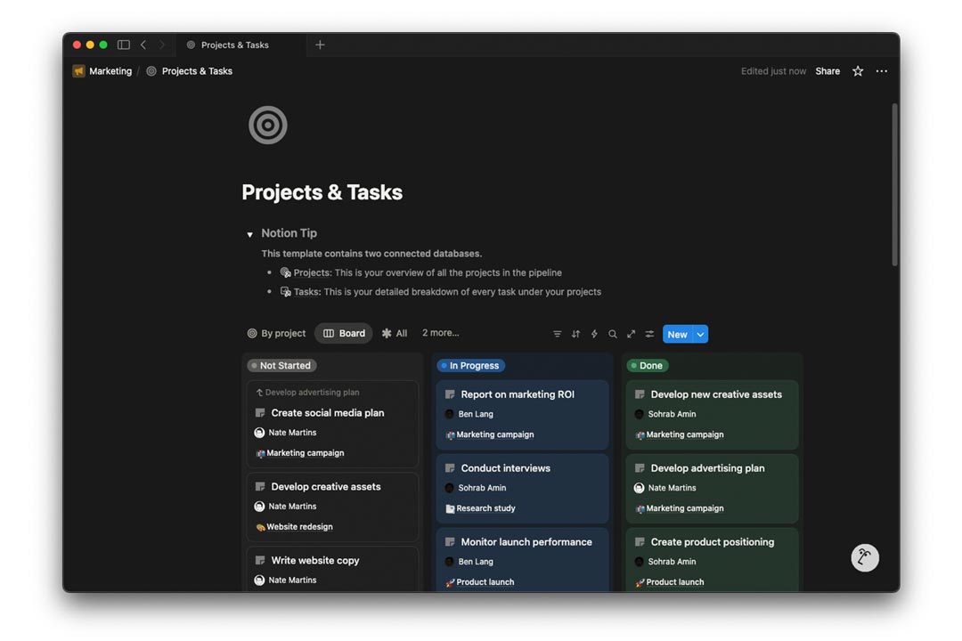The height and width of the screenshot is (641, 962).
Task: Collapse the Notion Tip toggle triangle
Action: (x=249, y=234)
